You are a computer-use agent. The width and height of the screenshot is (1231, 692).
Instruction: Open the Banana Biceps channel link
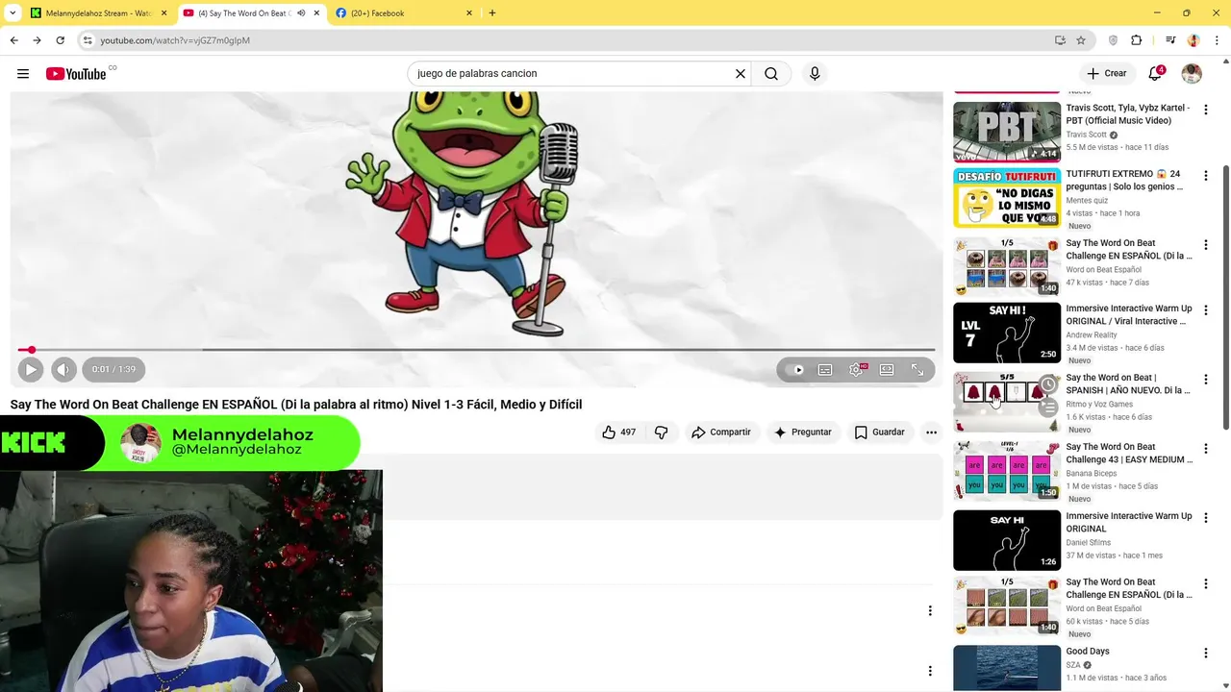tap(1092, 474)
